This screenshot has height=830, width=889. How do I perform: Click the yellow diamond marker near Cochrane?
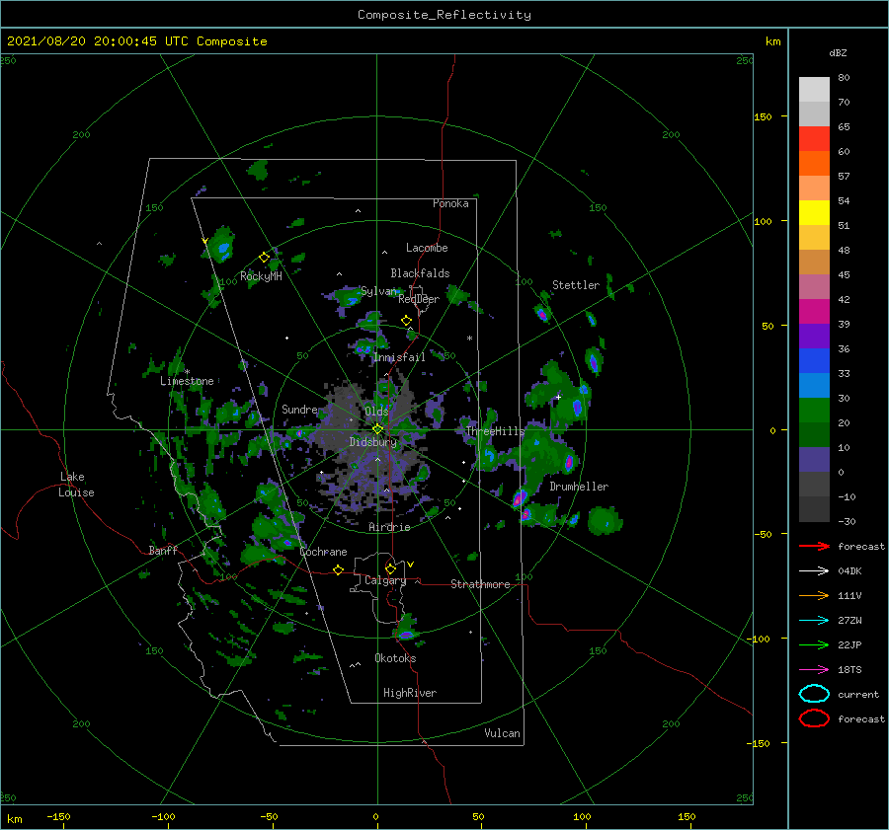tap(338, 569)
